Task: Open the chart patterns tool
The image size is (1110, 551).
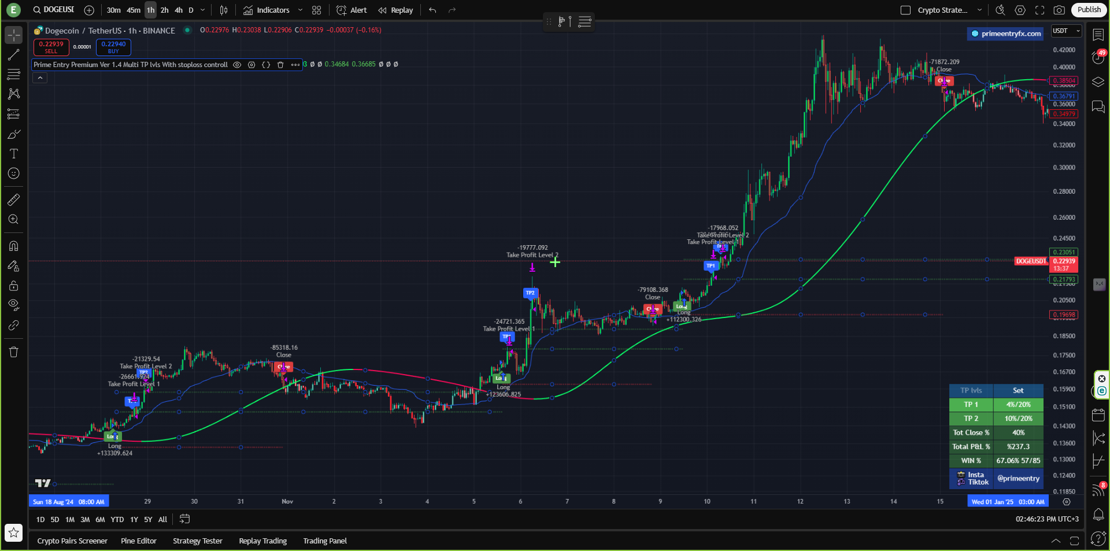Action: point(14,94)
